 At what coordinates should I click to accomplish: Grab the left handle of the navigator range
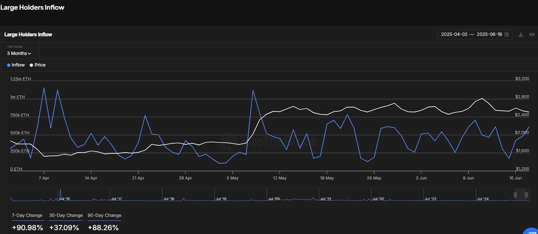515,195
